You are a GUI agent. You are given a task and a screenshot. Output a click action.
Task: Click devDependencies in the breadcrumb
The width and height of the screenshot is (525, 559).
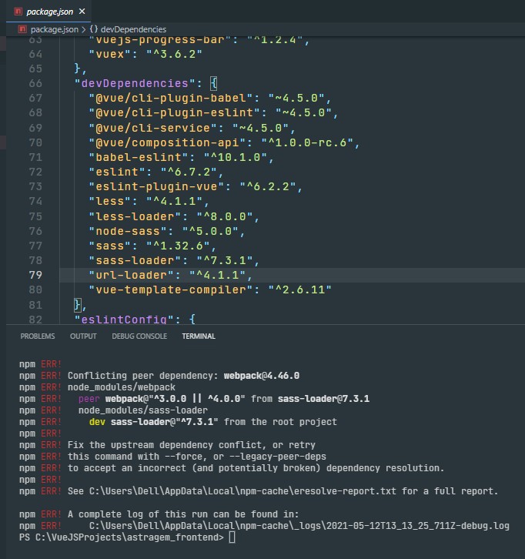coord(133,29)
